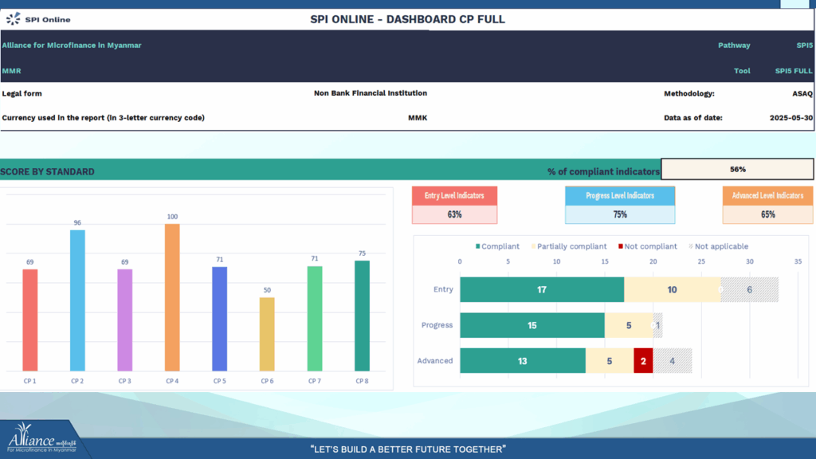Click the 56% compliant indicators value box
The height and width of the screenshot is (459, 816).
coord(737,169)
